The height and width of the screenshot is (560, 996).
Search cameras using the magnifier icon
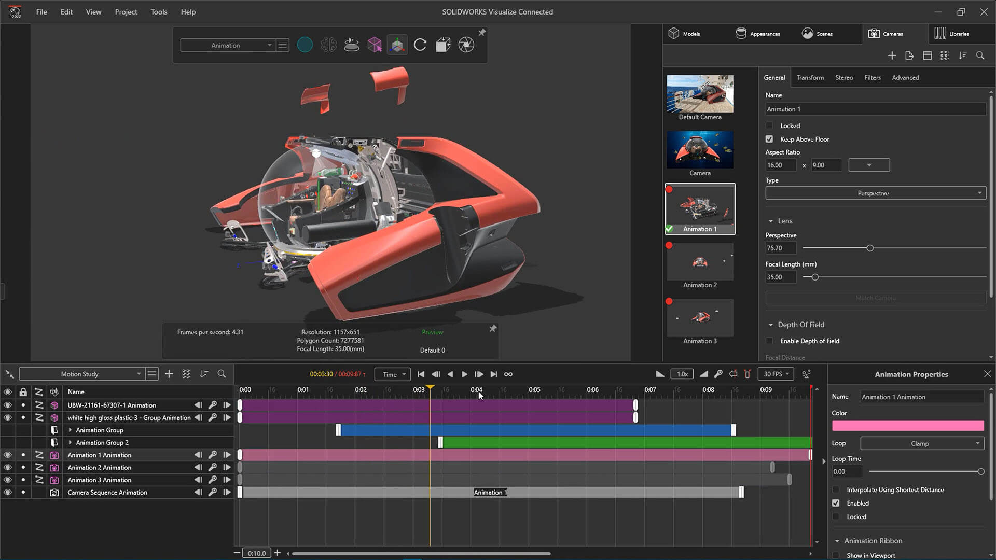(x=980, y=55)
